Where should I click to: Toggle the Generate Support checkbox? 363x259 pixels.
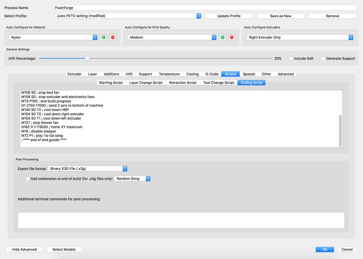coord(323,58)
